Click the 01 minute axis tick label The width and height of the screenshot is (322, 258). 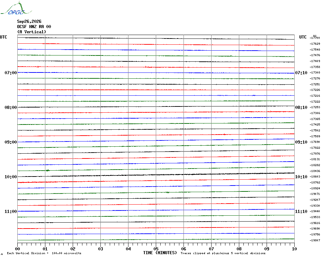tap(45, 249)
